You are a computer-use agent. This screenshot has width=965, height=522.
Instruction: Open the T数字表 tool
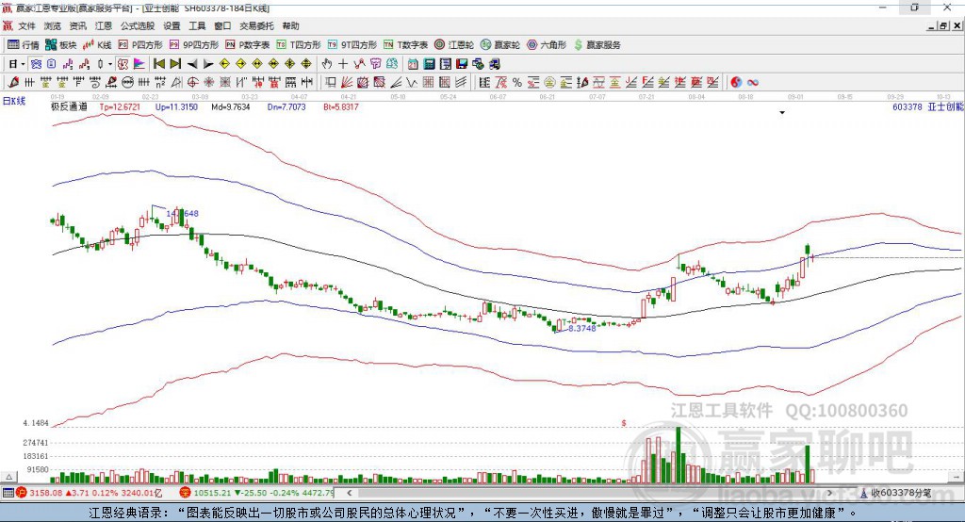click(405, 45)
